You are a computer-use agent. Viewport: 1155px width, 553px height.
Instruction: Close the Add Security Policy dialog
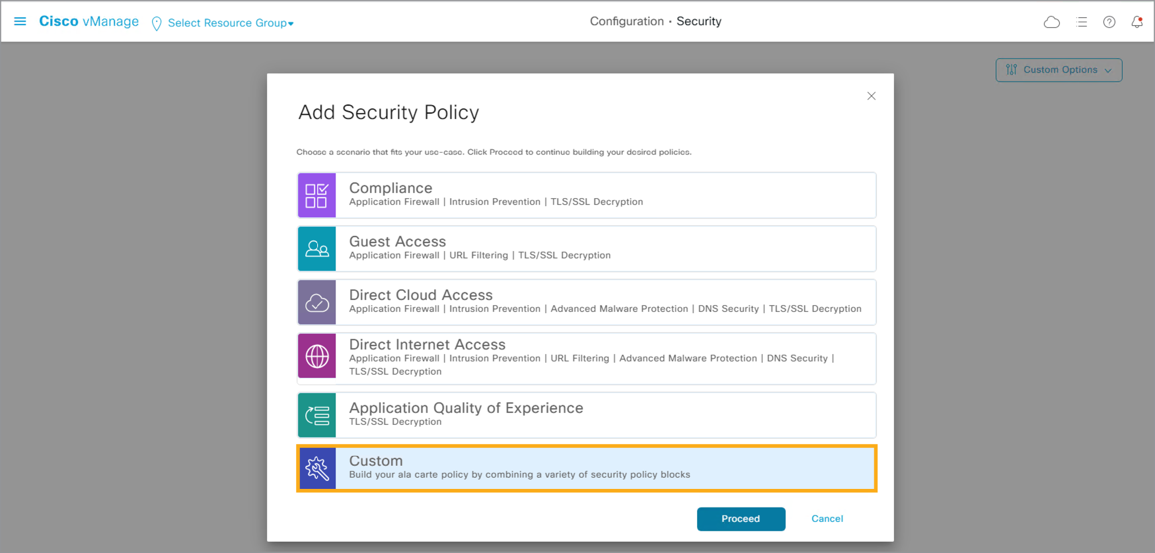point(872,96)
